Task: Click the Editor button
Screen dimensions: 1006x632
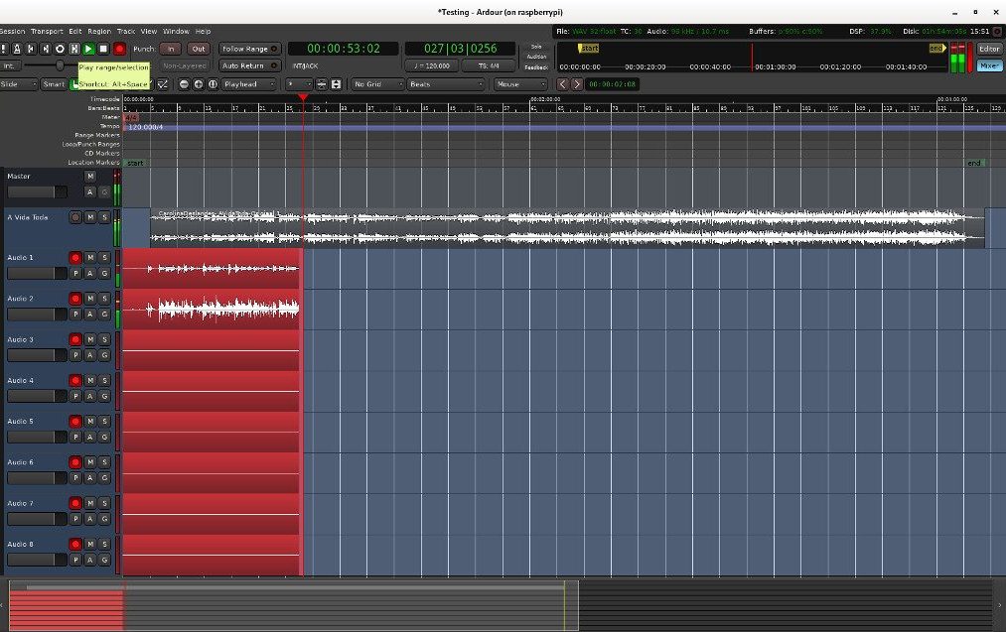Action: [989, 49]
